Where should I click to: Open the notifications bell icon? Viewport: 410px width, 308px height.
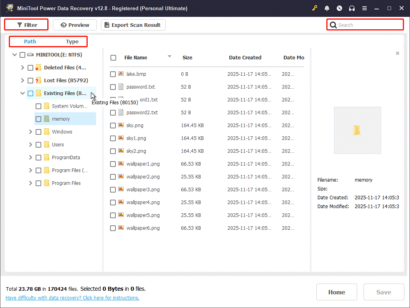pos(326,8)
